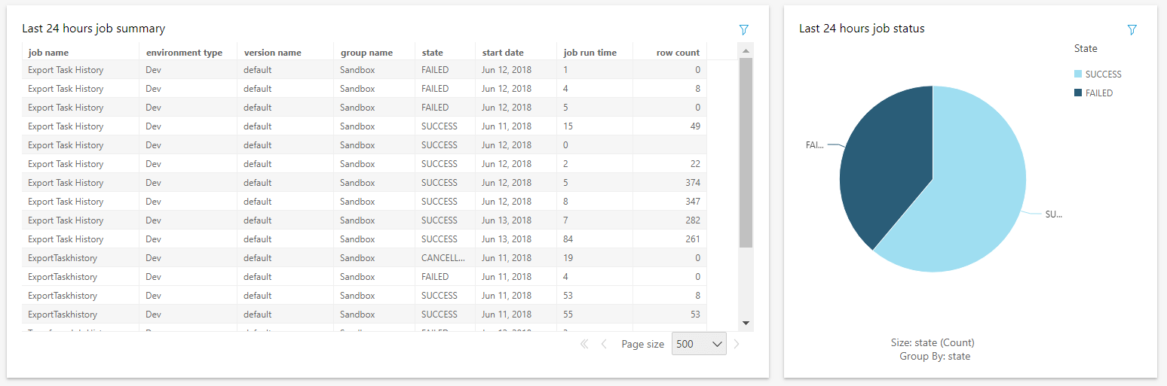
Task: Click job run time value 15
Action: pyautogui.click(x=568, y=126)
